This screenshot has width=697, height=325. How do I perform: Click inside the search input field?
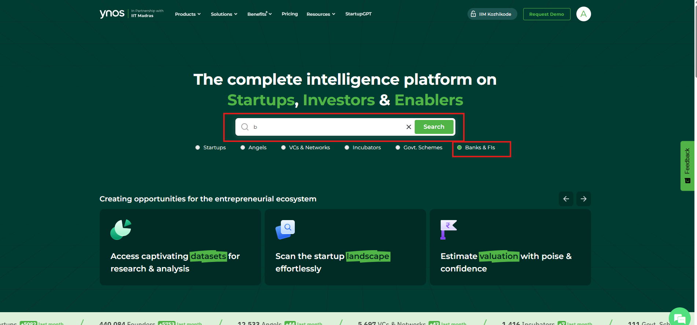point(326,127)
